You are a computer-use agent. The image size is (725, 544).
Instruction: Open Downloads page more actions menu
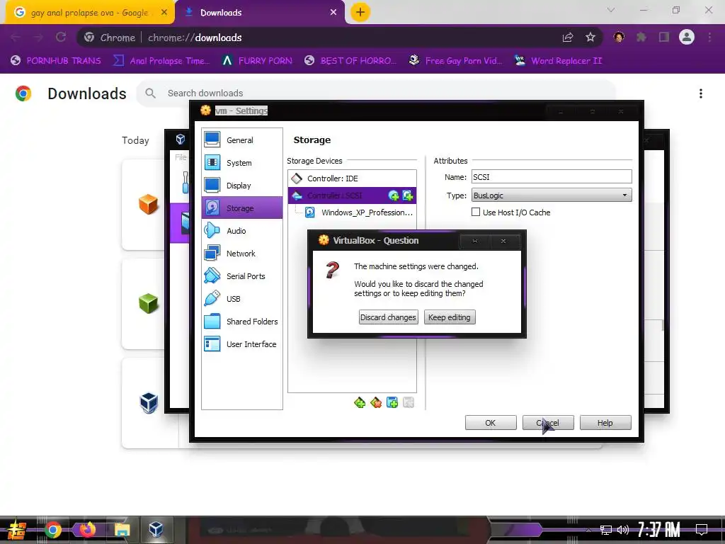(x=701, y=93)
